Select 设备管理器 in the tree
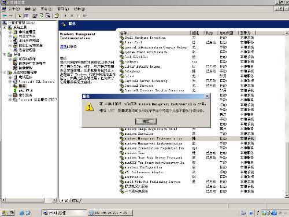Screen dimensions: 289x217 [27, 50]
